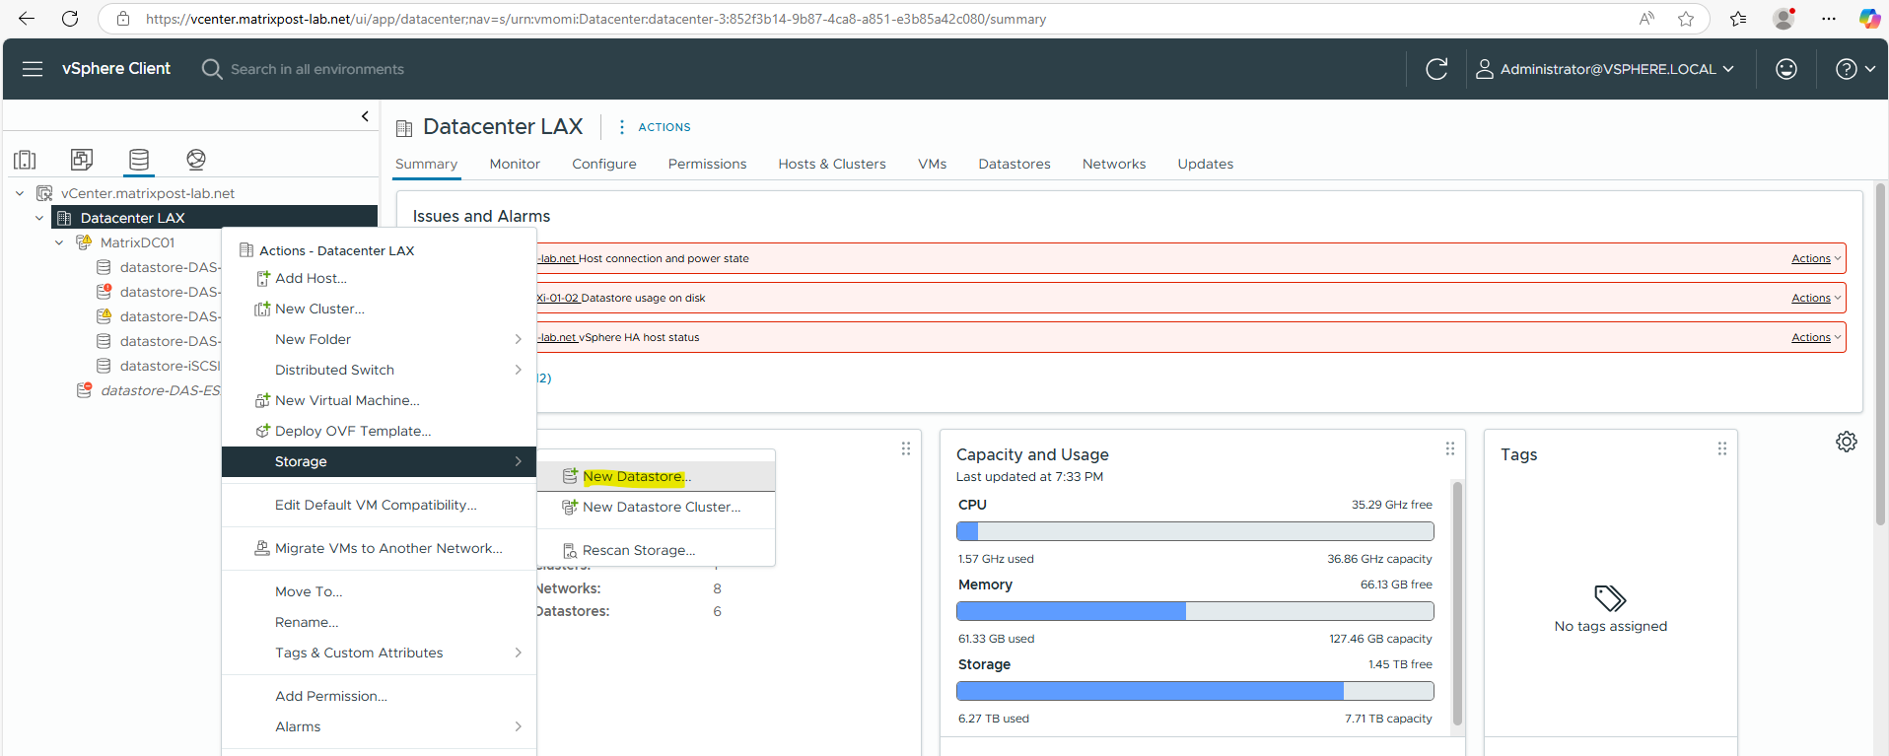Open the browser profile avatar
The height and width of the screenshot is (756, 1889).
click(1784, 19)
